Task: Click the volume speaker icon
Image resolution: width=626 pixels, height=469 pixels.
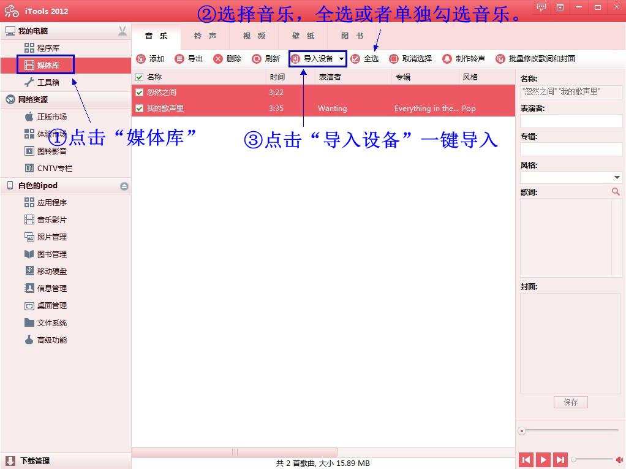Action: 619,459
